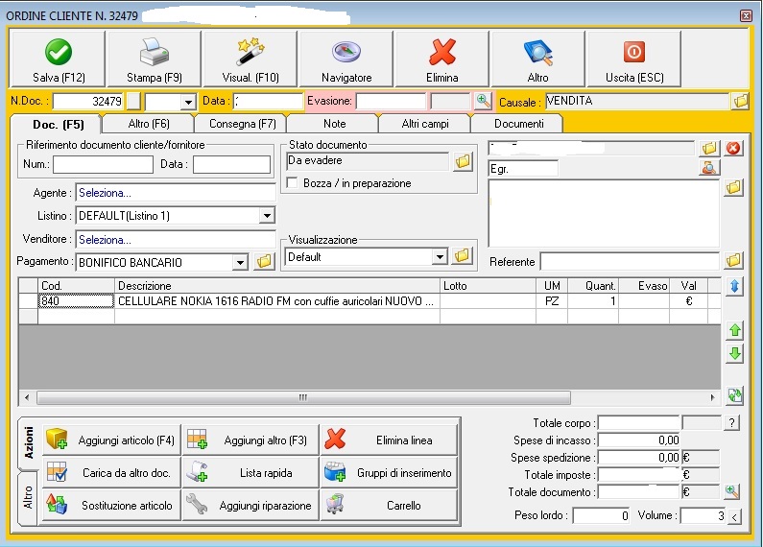Select the vertical Azioni tab
The height and width of the screenshot is (547, 763).
[28, 443]
